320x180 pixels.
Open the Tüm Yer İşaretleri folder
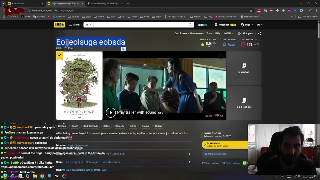point(308,17)
